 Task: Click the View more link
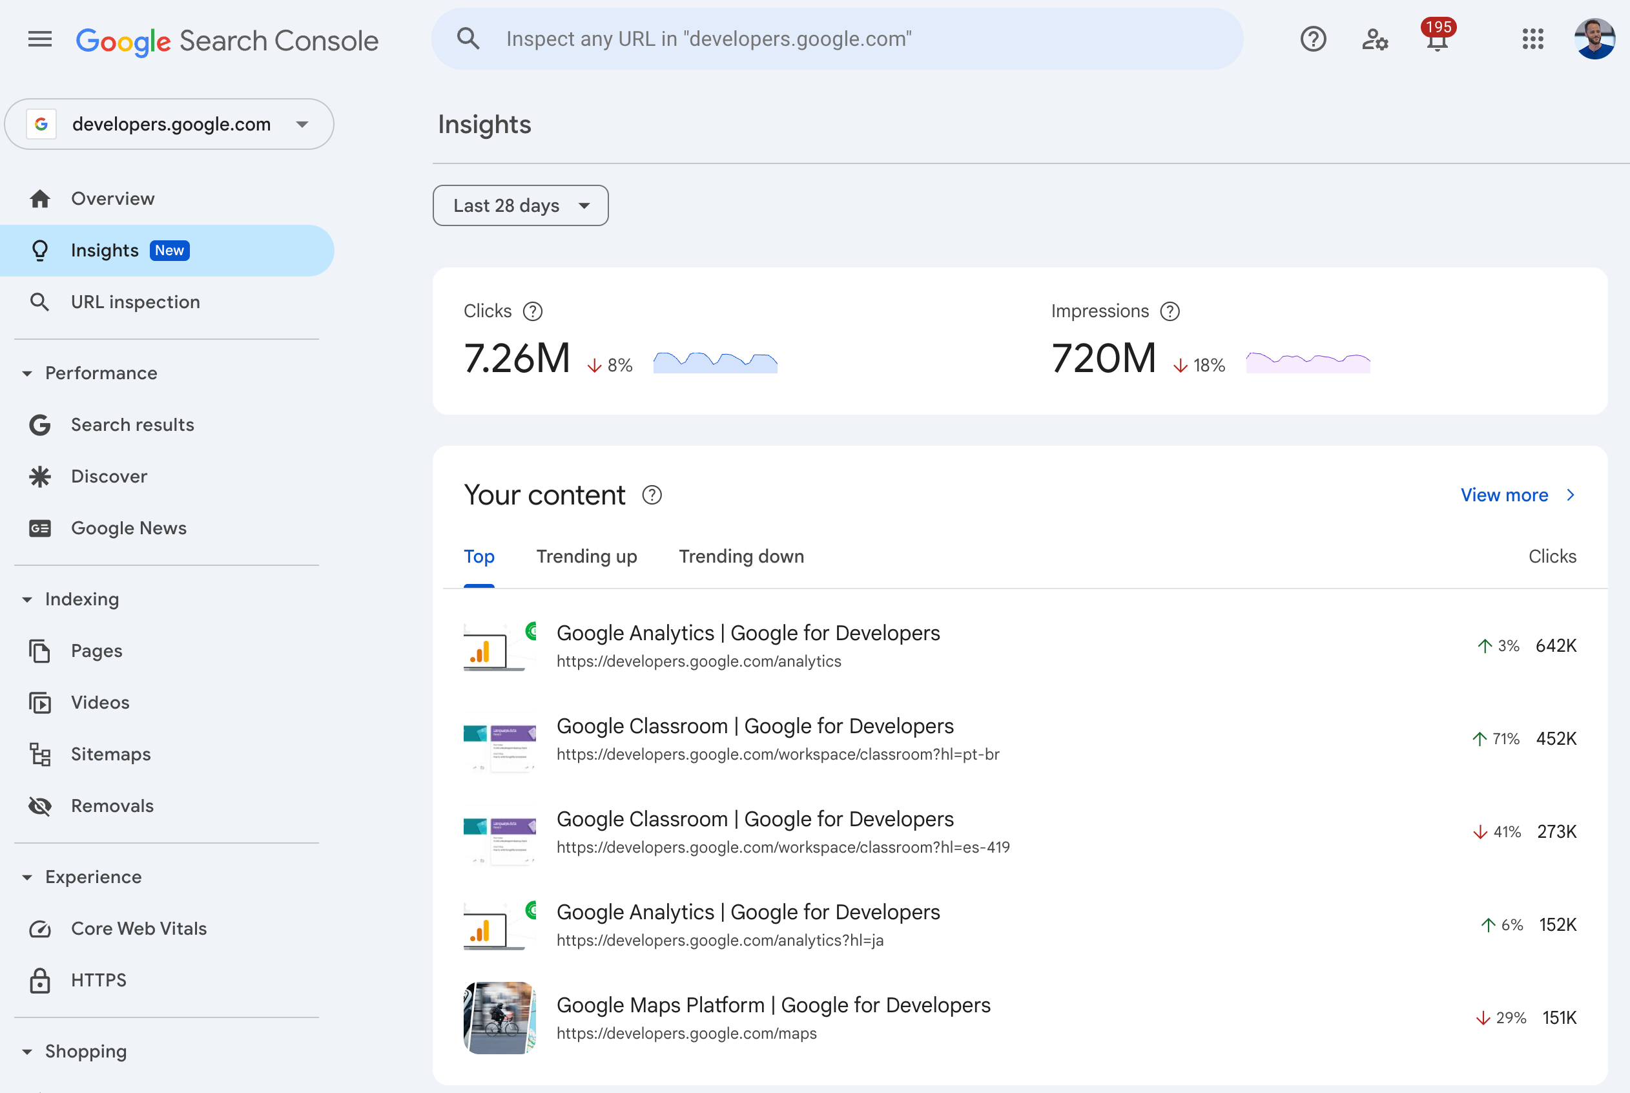[1505, 495]
